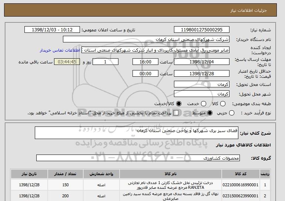Click product code 0221000616990001
Screen dimensions: 285x201
[x=241, y=185]
